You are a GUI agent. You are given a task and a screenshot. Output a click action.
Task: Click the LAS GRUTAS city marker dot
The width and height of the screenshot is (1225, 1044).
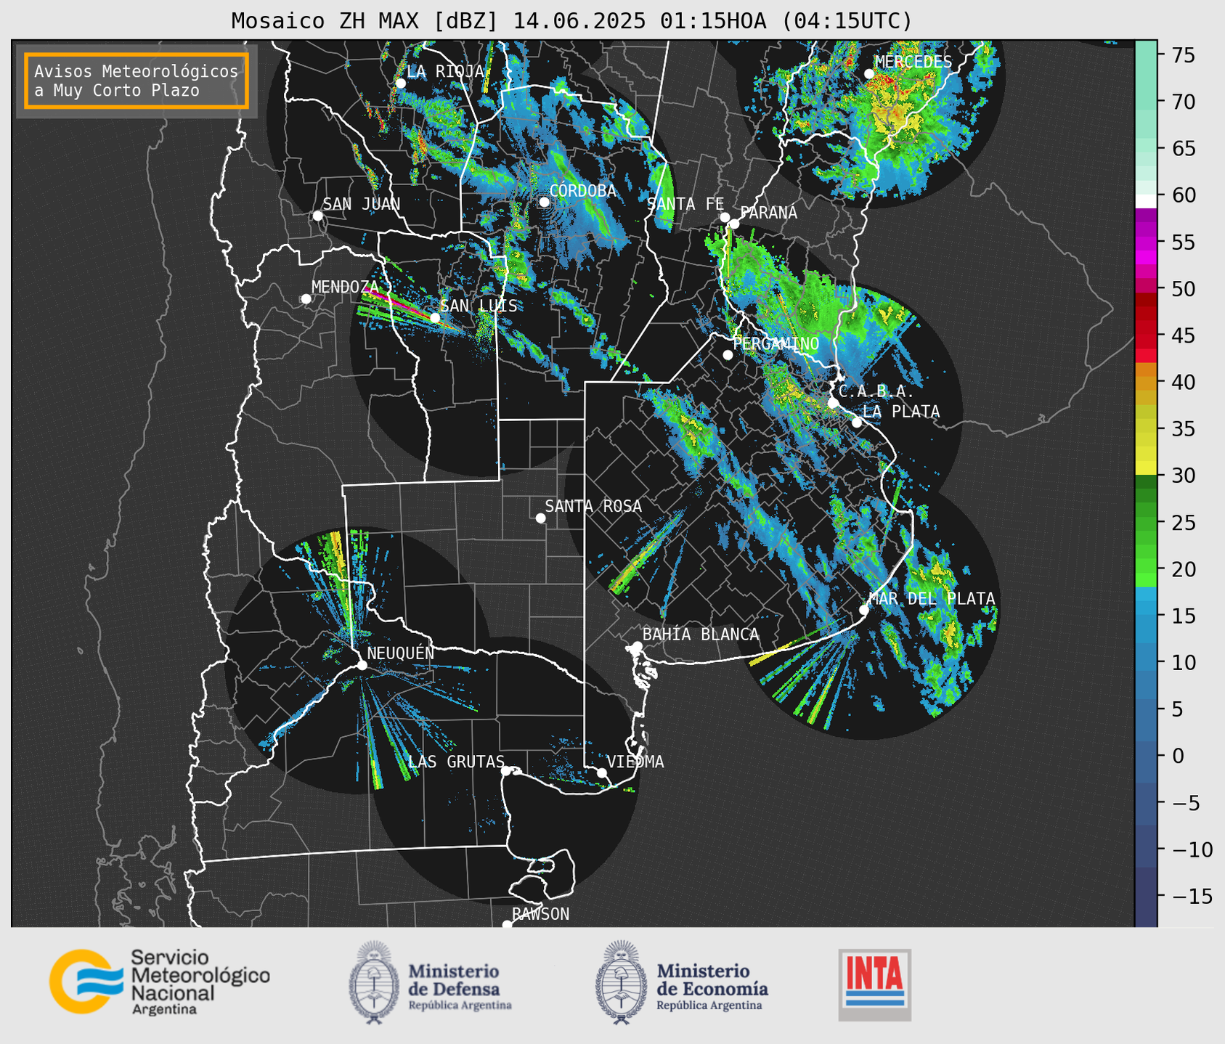(506, 771)
